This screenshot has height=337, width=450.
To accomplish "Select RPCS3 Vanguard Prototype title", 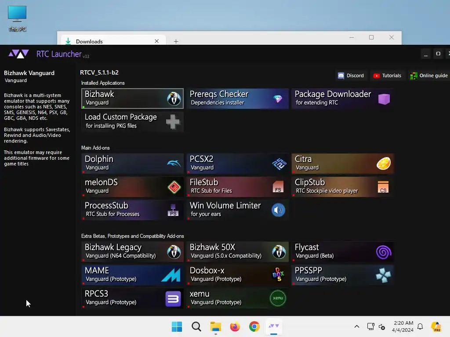I will 96,294.
